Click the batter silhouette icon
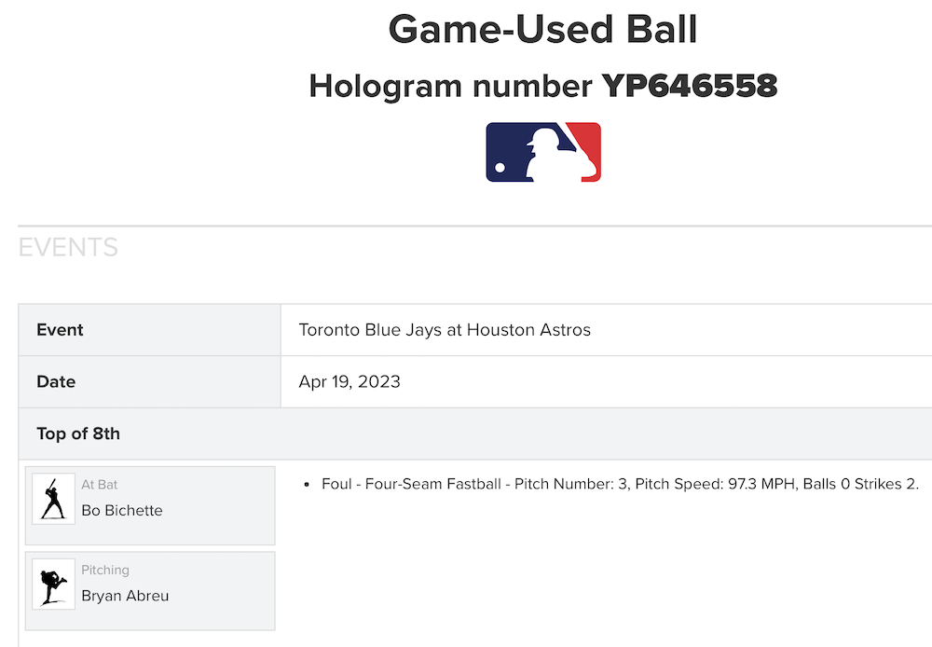Image resolution: width=932 pixels, height=647 pixels. click(x=53, y=499)
